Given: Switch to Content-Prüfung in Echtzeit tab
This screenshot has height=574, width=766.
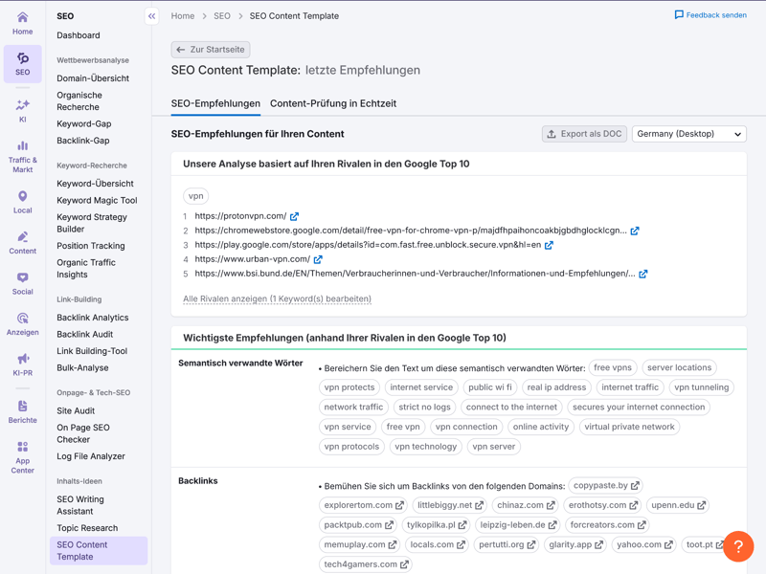Looking at the screenshot, I should pyautogui.click(x=333, y=103).
